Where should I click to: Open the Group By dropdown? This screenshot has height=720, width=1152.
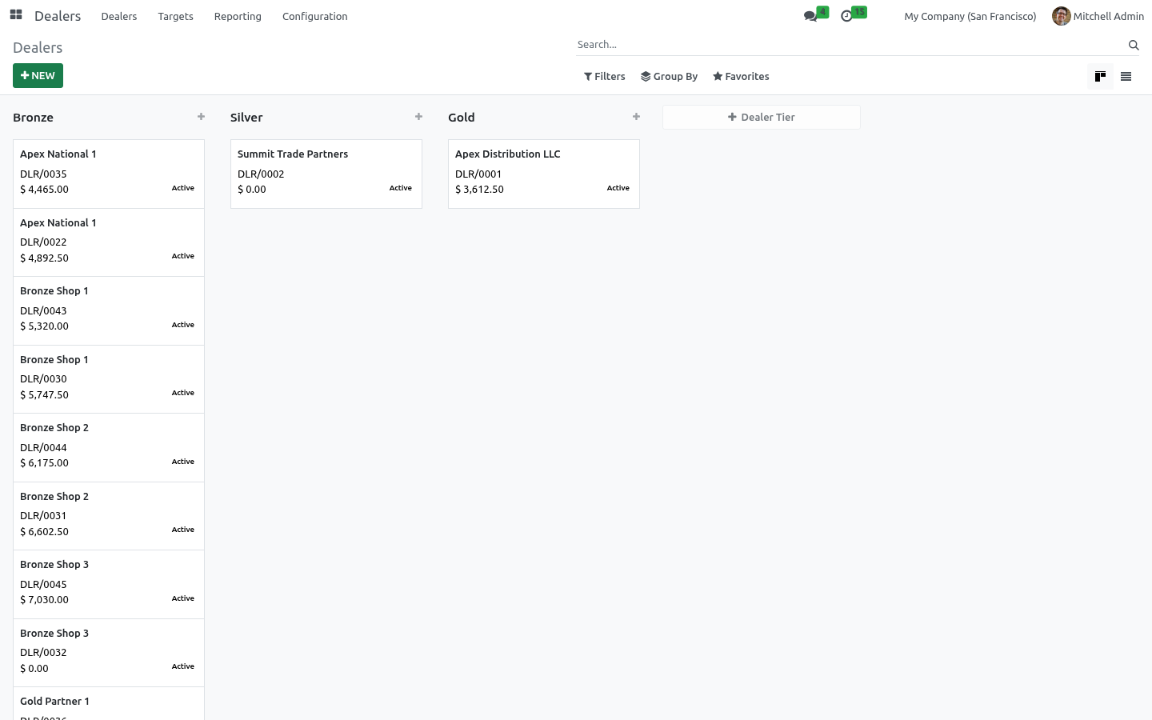click(669, 77)
